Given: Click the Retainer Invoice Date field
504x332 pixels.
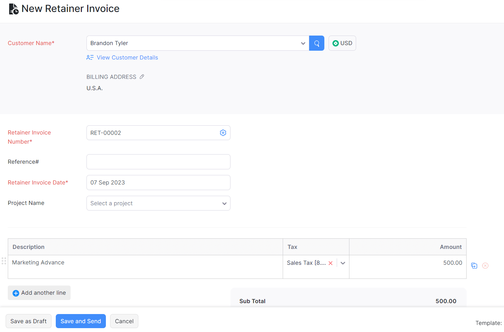Looking at the screenshot, I should pos(158,182).
